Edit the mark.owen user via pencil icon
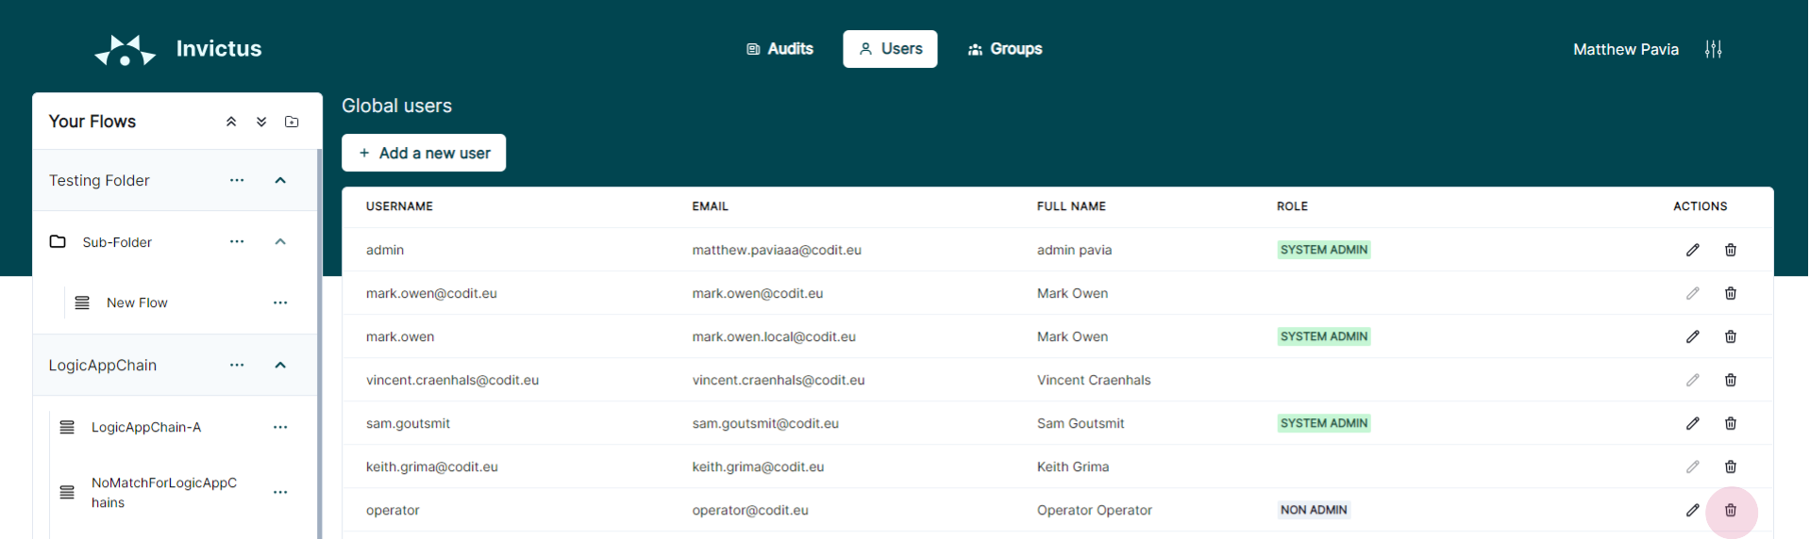 click(x=1692, y=336)
